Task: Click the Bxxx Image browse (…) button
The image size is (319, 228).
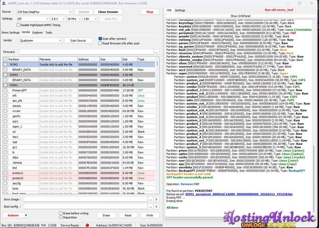Action: pos(151,200)
